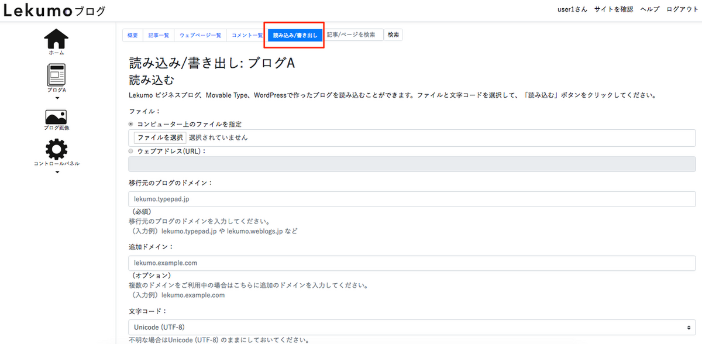
Task: Click the 読み込み/書き出し: ブログA heading
Action: 211,63
